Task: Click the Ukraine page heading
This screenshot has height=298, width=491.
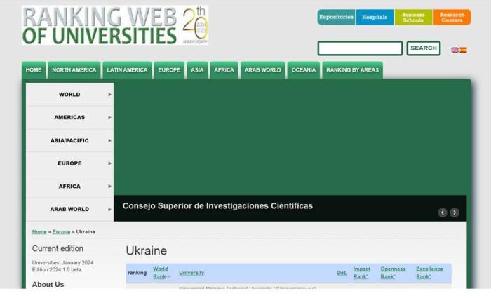Action: [146, 251]
